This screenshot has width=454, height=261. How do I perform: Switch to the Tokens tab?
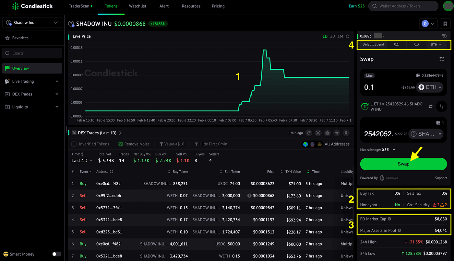point(111,6)
